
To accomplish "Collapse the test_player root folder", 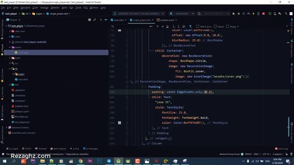I will [x=6, y=26].
